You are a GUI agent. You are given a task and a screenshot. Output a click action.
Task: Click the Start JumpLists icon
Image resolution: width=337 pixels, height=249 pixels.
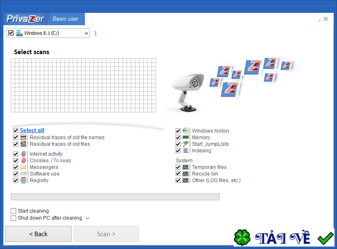point(185,144)
